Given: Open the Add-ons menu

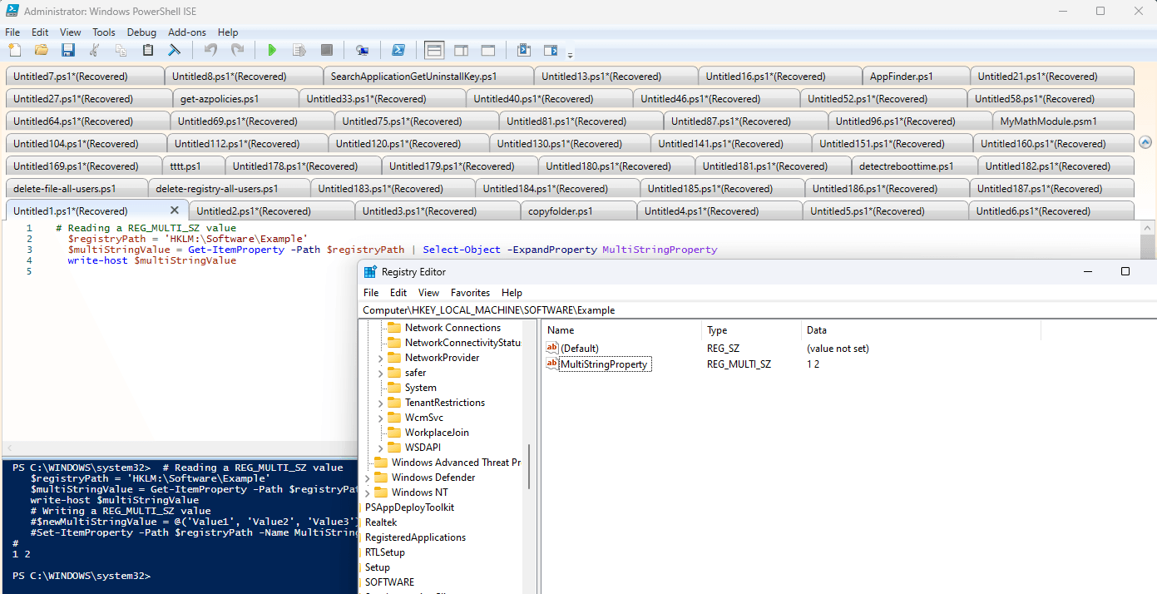Looking at the screenshot, I should coord(187,32).
